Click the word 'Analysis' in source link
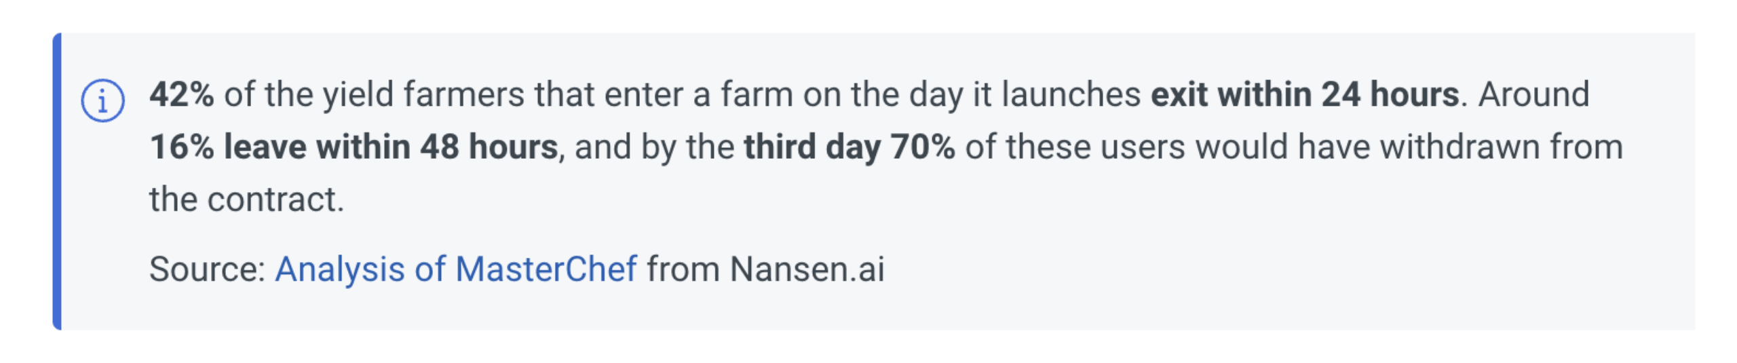 pos(340,269)
